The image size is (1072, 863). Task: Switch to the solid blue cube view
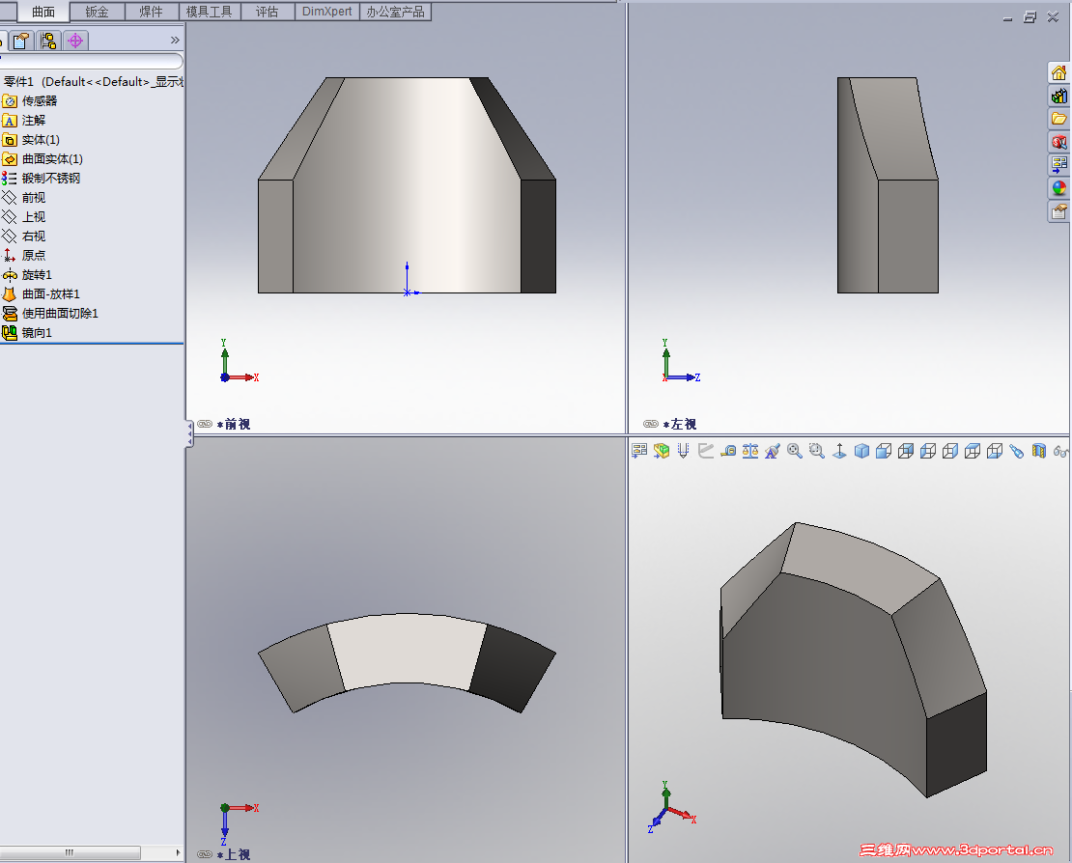[861, 451]
